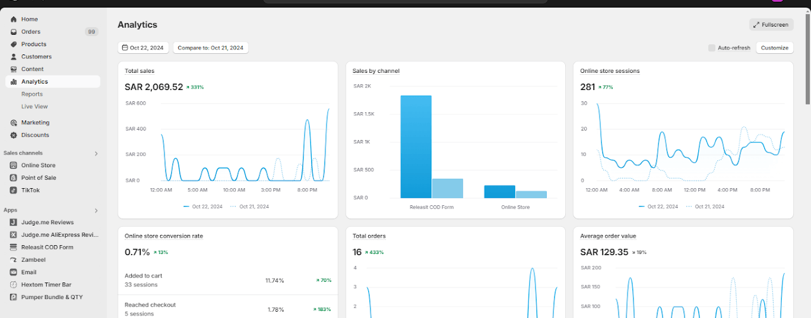Open the TikTok sales channel icon
The height and width of the screenshot is (318, 811).
[x=14, y=190]
